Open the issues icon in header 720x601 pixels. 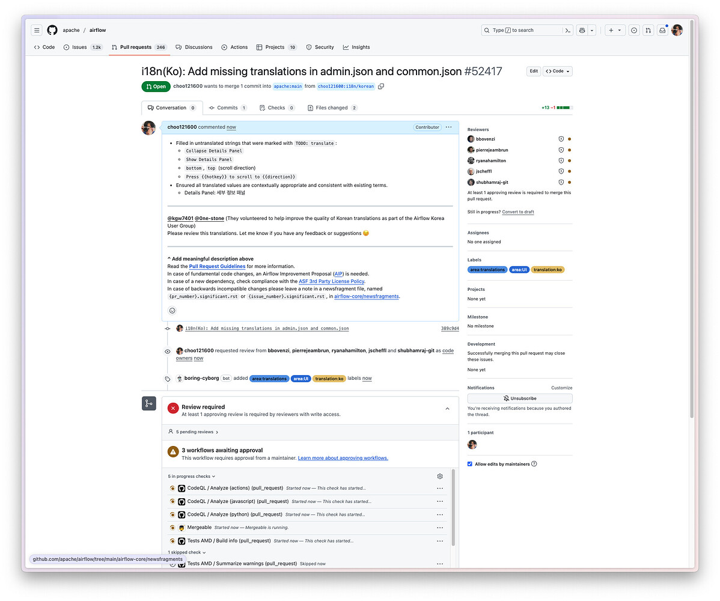point(633,30)
